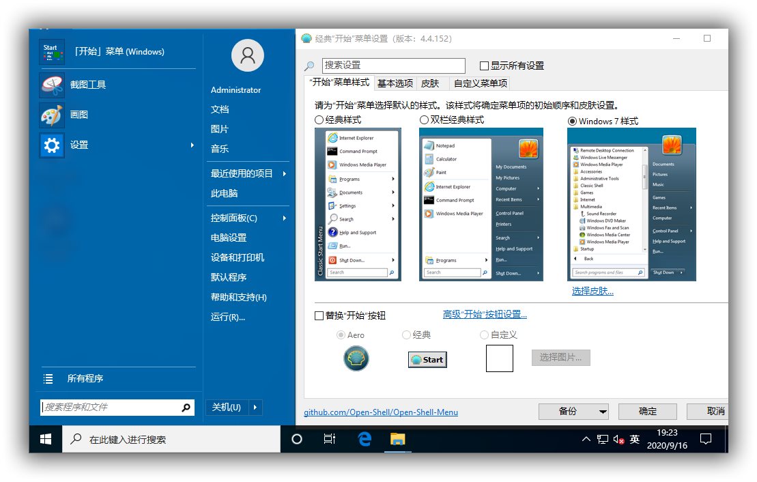Open 音乐 from the start menu
This screenshot has width=757, height=482.
(220, 150)
